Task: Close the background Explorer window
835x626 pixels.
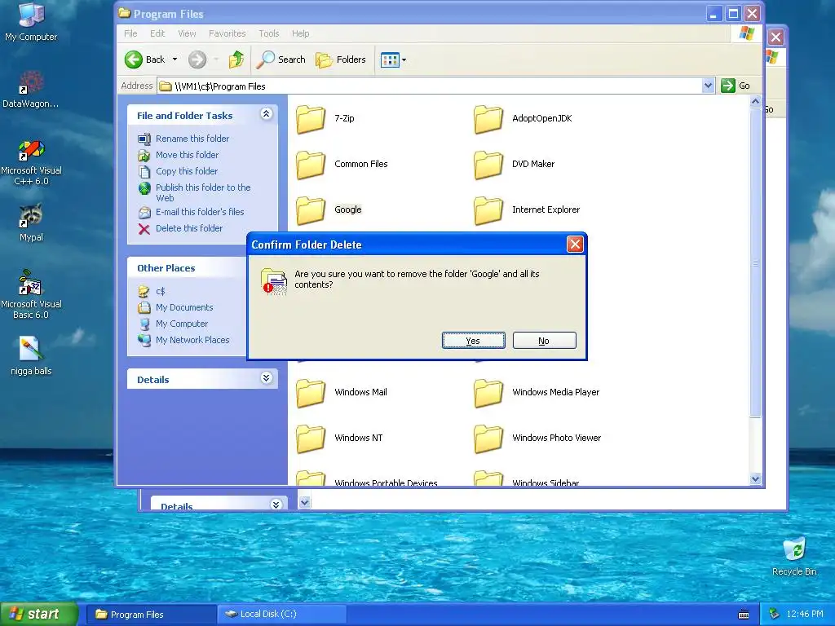Action: point(776,37)
